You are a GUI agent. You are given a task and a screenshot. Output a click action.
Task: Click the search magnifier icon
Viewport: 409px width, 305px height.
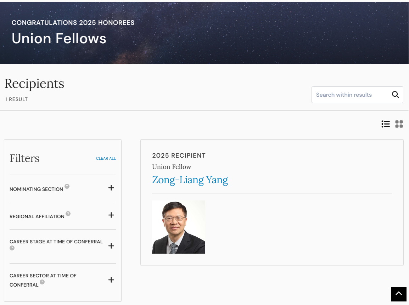click(x=395, y=95)
